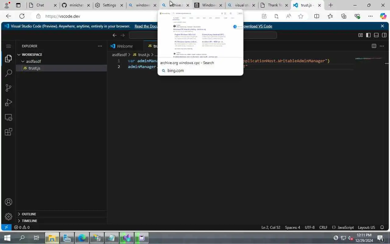The image size is (390, 244).
Task: Click Ln 2, Col 52 status item
Action: coord(271,227)
